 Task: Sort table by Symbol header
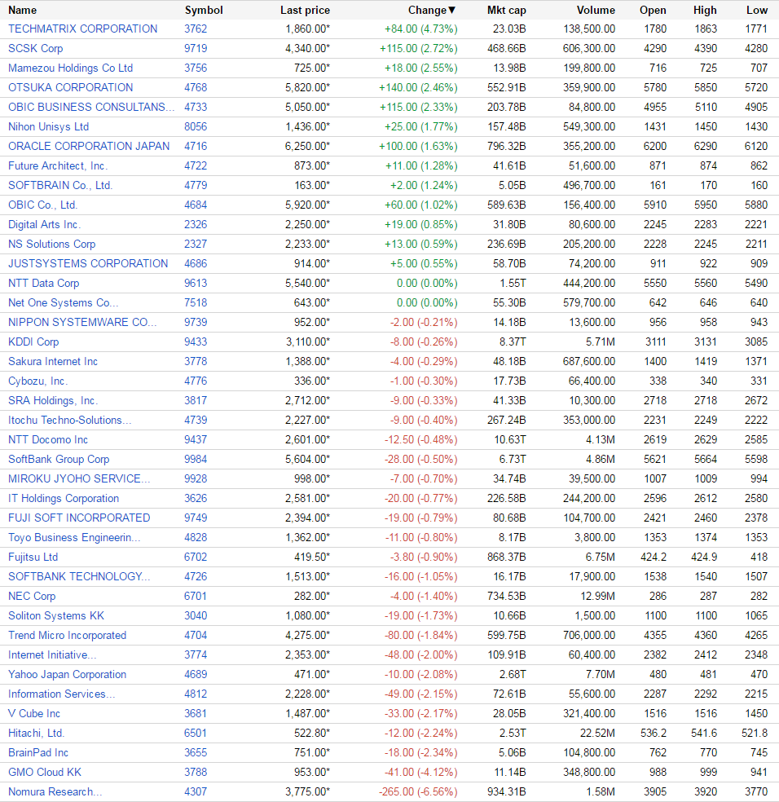point(204,11)
